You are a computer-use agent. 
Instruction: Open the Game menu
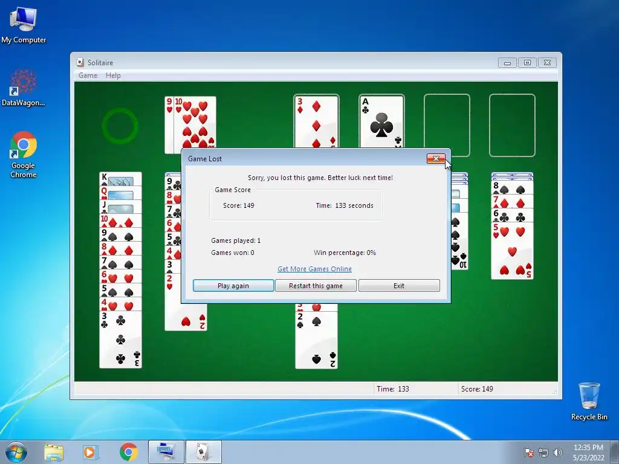88,76
